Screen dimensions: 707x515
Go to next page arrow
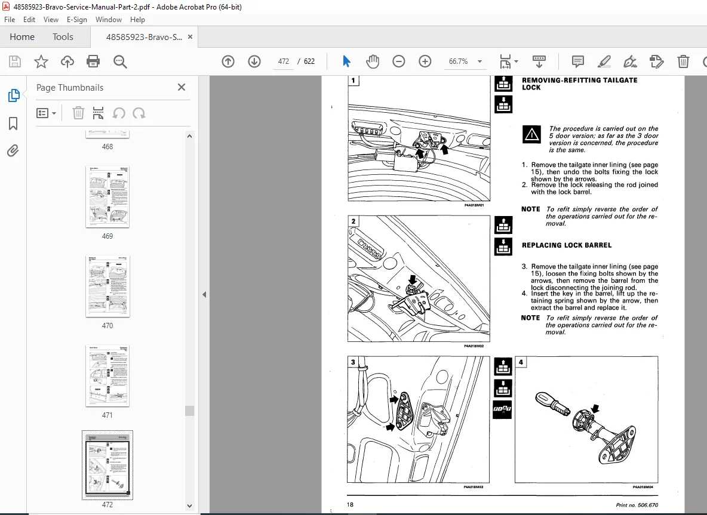254,61
